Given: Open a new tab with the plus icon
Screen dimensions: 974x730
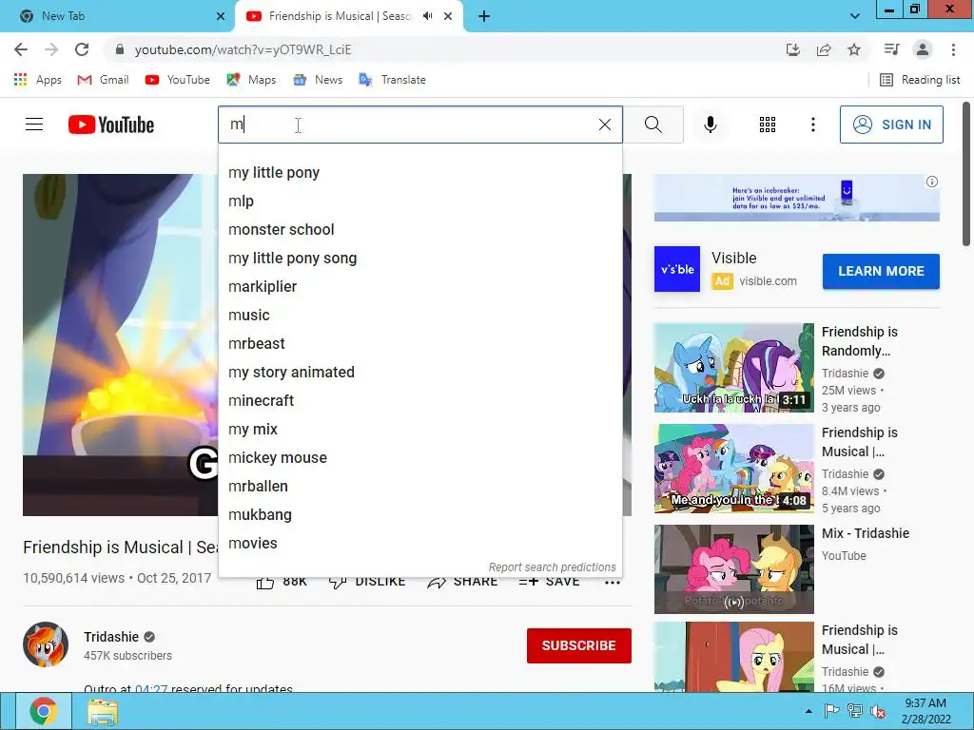Looking at the screenshot, I should tap(484, 16).
